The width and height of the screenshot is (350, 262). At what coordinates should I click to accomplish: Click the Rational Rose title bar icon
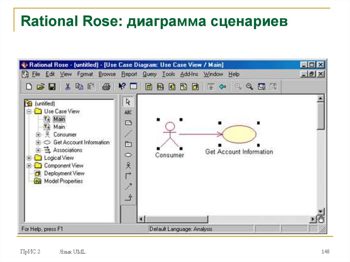[x=24, y=65]
